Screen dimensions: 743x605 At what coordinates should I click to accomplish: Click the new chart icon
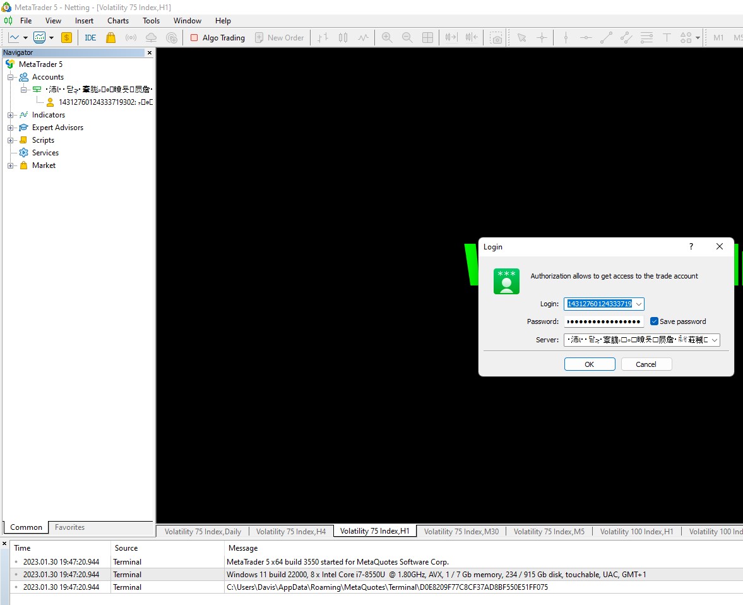point(14,37)
